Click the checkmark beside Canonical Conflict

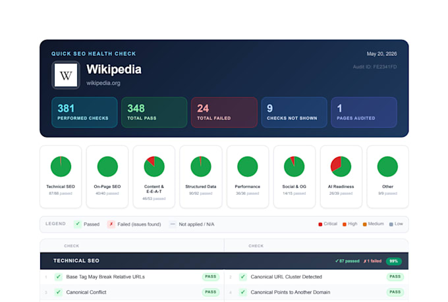[59, 292]
